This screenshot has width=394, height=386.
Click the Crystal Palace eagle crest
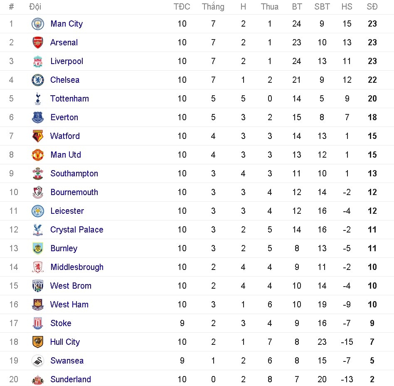pos(38,230)
